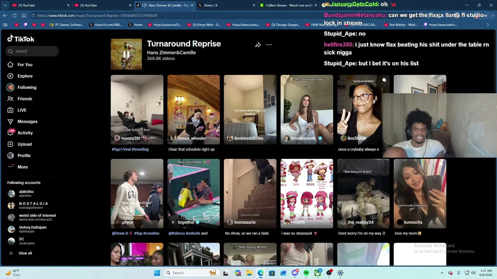Click the Hans Zimmer&Camille artist name
Image resolution: width=497 pixels, height=279 pixels.
pyautogui.click(x=171, y=53)
